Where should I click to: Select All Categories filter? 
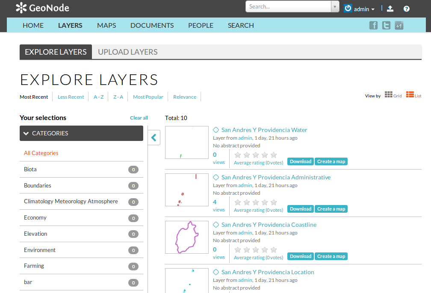point(41,153)
